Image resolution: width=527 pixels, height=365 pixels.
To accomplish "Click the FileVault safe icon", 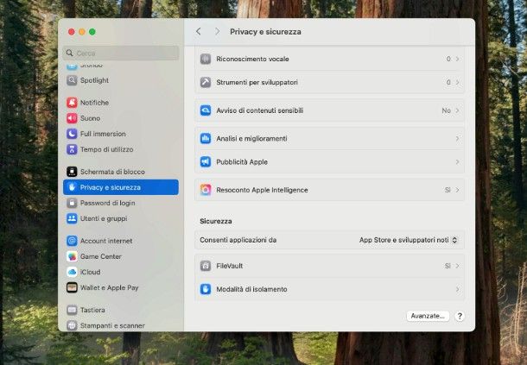I will 206,266.
